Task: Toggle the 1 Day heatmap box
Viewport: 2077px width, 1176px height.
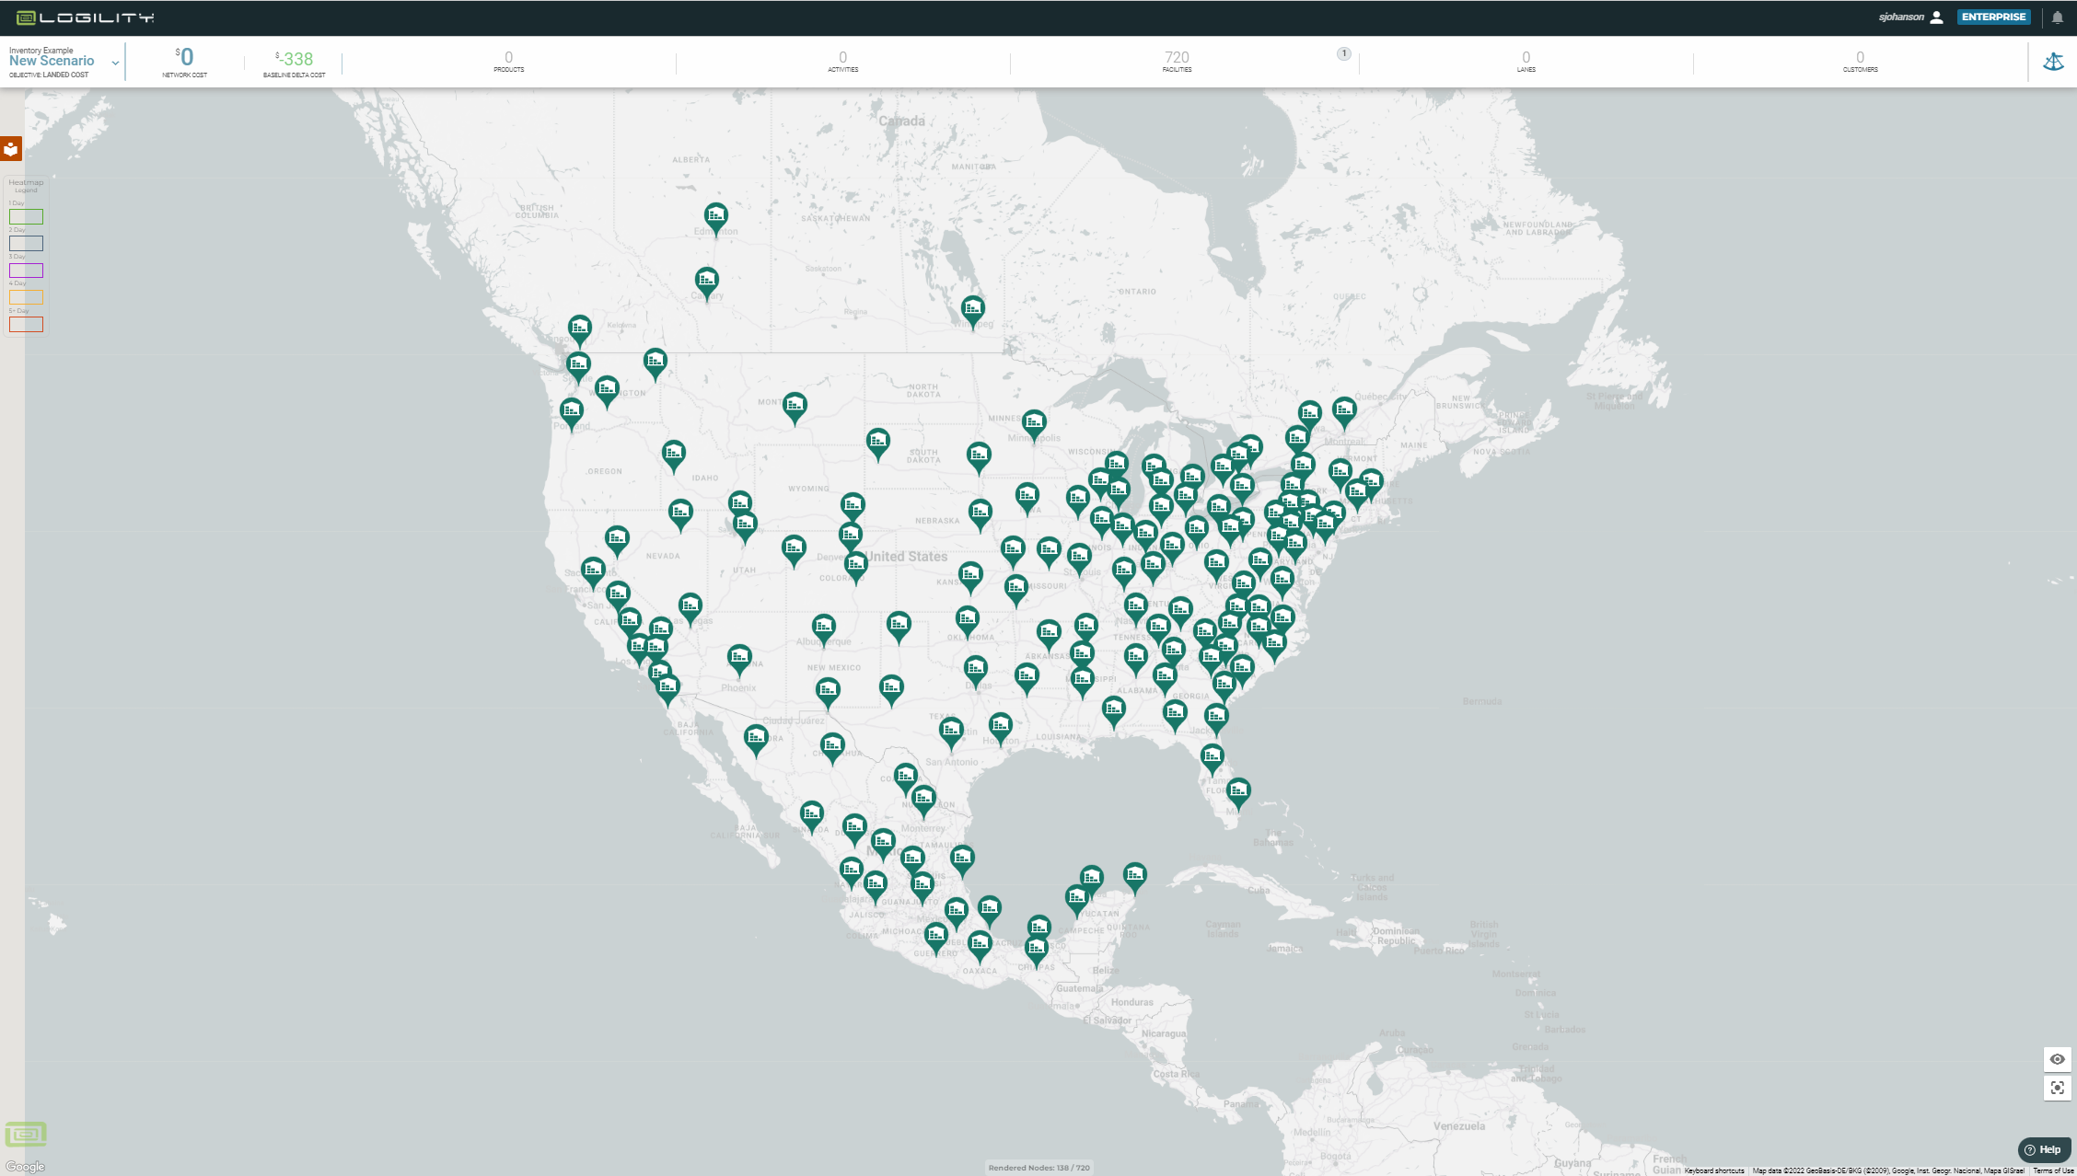Action: 26,217
